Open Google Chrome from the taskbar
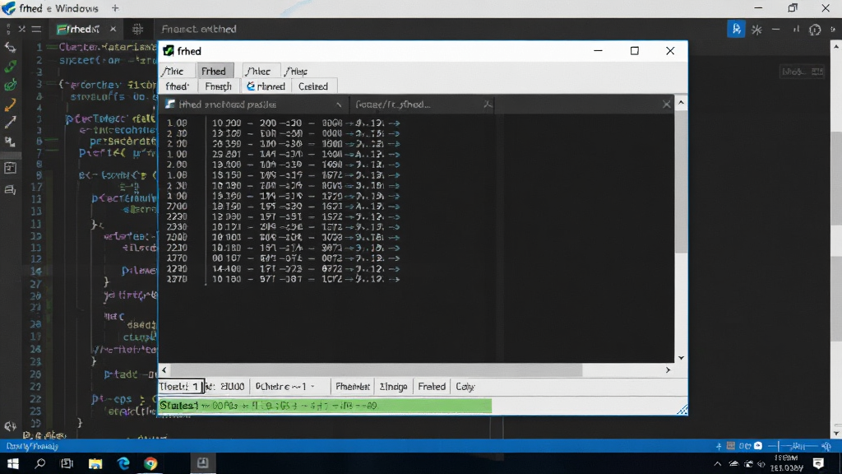This screenshot has width=842, height=474. click(x=151, y=463)
